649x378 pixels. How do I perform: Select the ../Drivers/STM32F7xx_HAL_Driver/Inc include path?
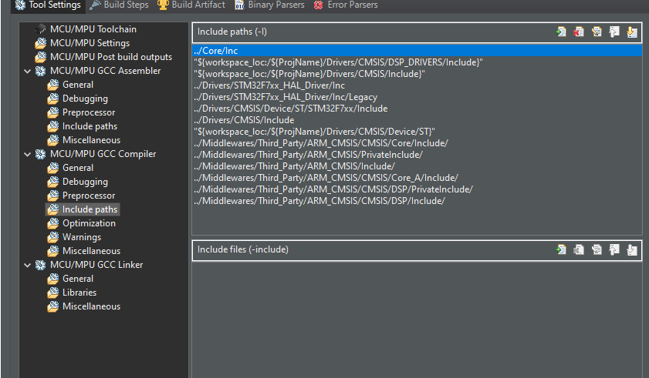pos(269,85)
